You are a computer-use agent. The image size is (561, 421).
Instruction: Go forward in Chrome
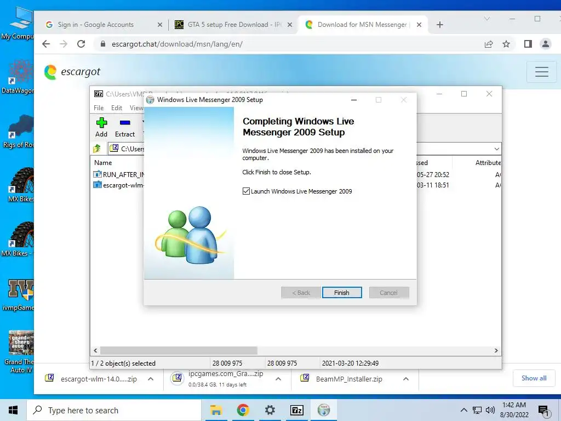click(x=64, y=44)
